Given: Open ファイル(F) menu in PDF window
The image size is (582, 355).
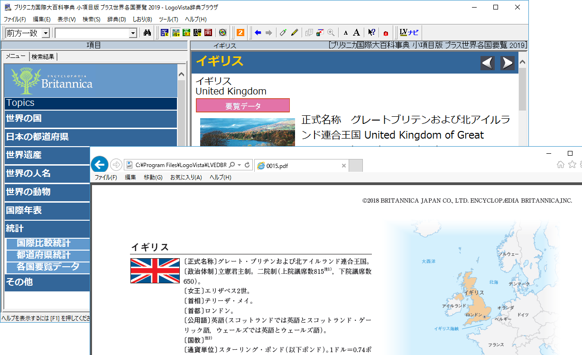Looking at the screenshot, I should click(x=106, y=177).
